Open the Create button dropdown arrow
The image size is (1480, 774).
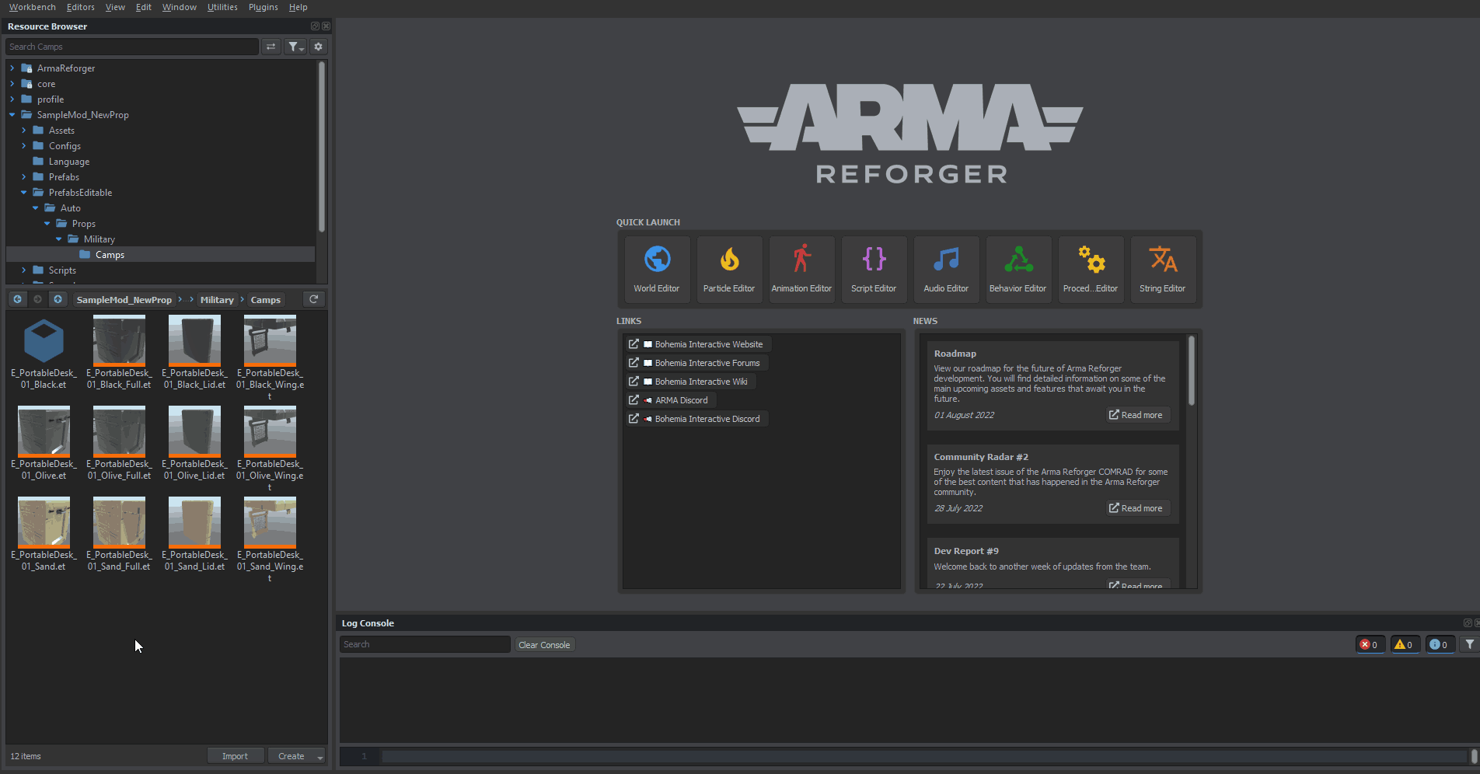click(319, 757)
